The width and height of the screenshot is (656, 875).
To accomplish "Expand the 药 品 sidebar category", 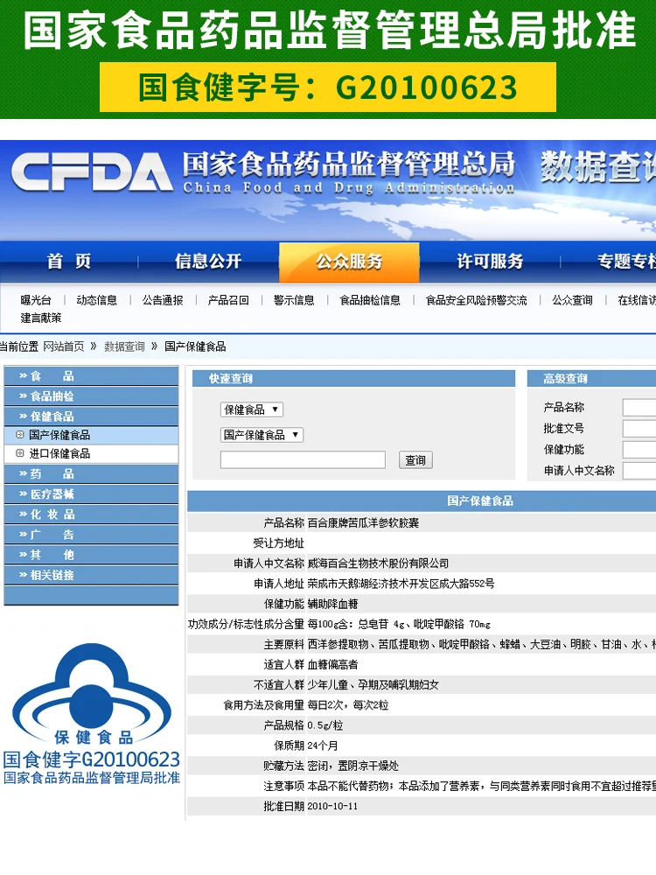I will [91, 473].
